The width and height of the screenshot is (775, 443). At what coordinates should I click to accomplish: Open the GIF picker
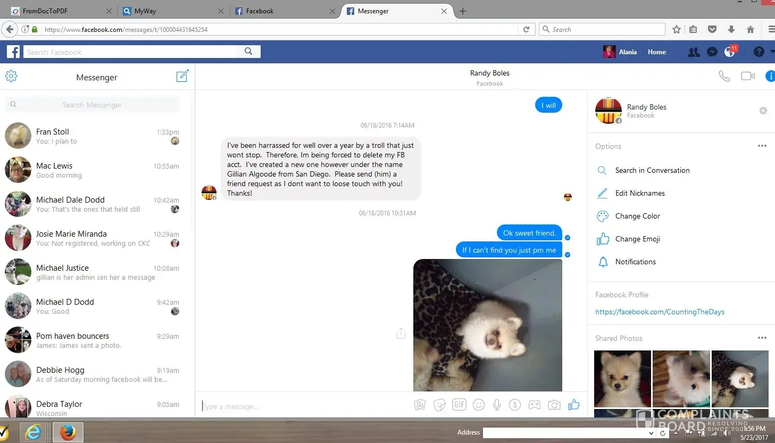point(459,405)
